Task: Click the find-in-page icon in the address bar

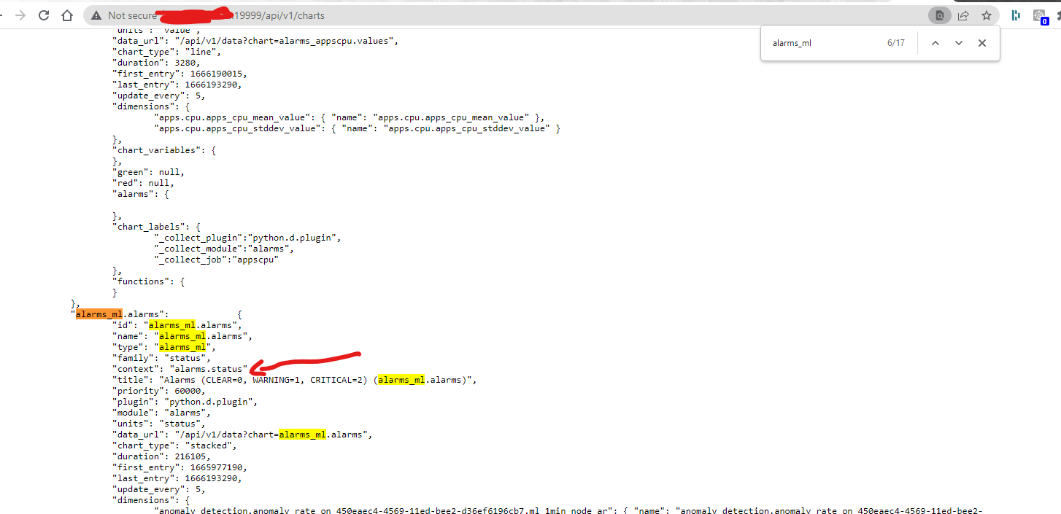Action: (x=938, y=15)
